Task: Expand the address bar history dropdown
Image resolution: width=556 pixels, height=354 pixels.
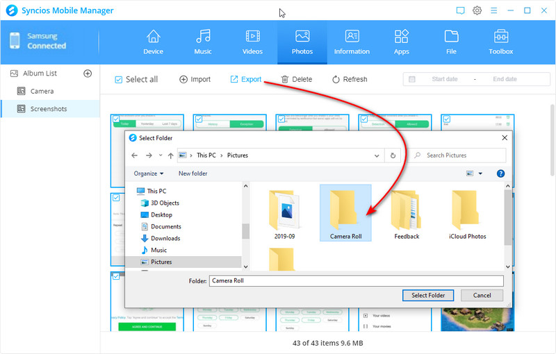Action: (377, 155)
